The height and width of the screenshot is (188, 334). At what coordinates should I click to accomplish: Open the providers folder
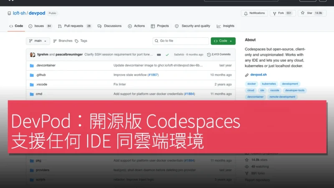pos(43,170)
